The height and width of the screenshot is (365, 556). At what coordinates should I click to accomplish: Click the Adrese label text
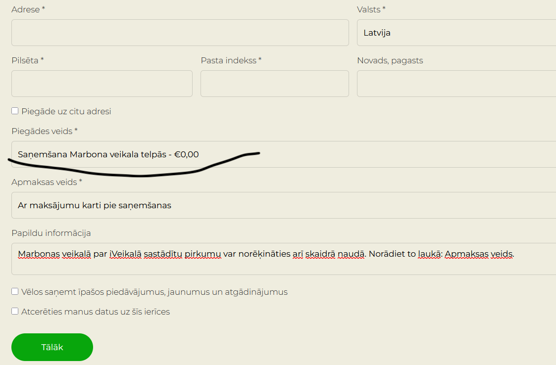28,9
